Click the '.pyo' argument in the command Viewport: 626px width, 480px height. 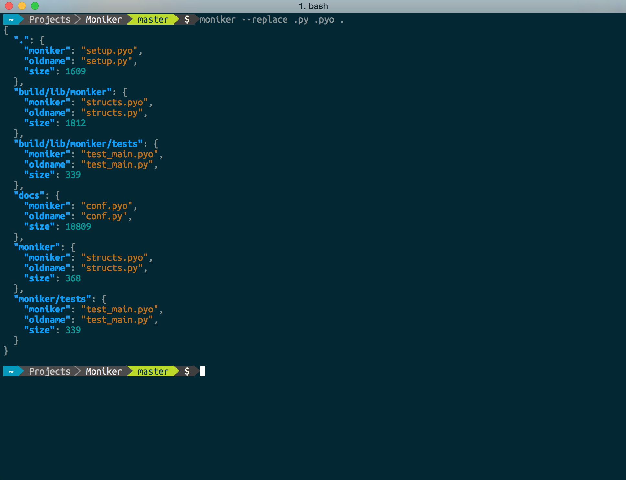tap(324, 19)
